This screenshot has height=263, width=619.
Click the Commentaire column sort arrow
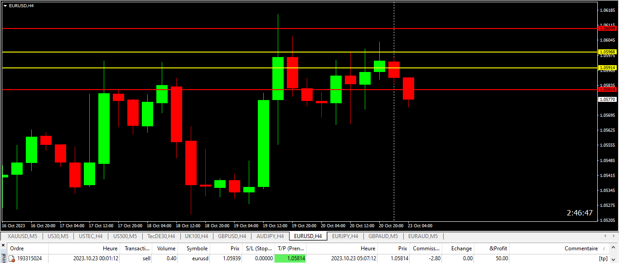pyautogui.click(x=604, y=249)
